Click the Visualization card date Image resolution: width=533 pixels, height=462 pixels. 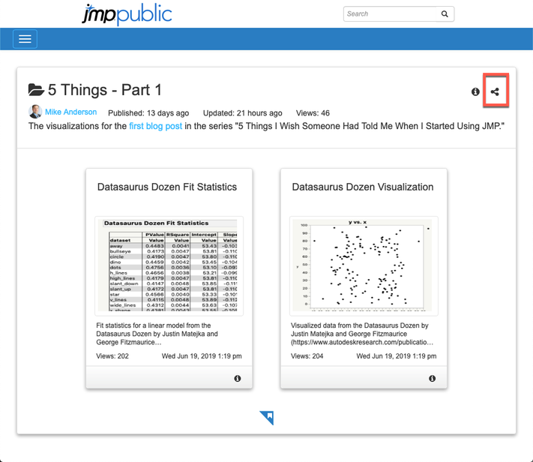(397, 356)
